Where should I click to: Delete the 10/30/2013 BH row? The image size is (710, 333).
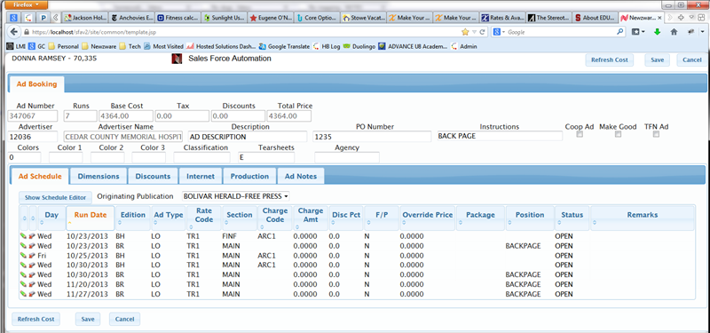click(32, 265)
